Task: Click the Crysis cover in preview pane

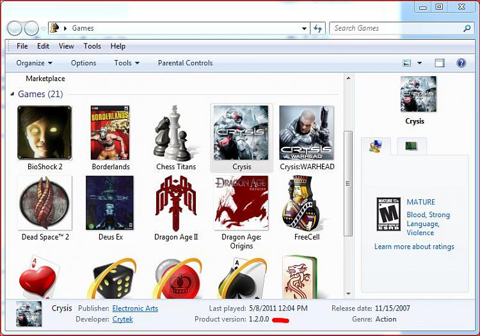Action: click(419, 94)
